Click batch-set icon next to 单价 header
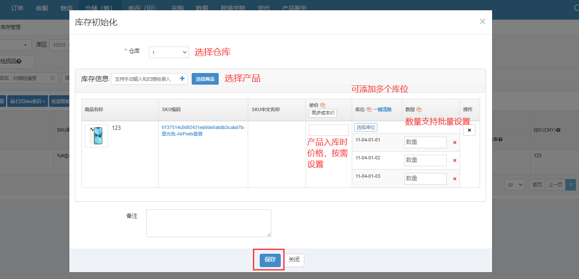 click(323, 105)
